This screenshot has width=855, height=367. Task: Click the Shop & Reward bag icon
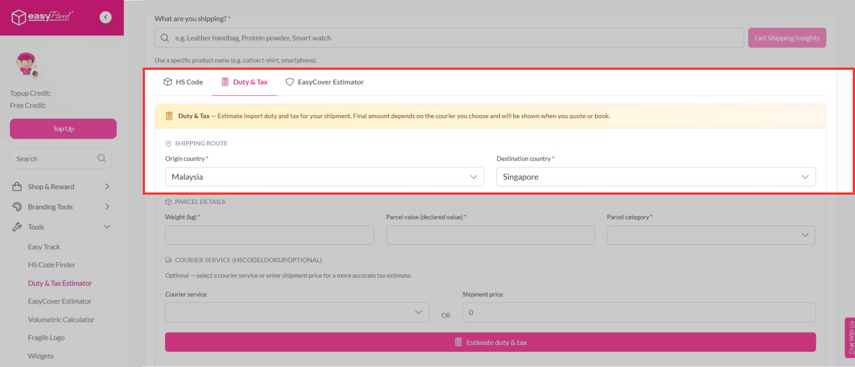(17, 187)
